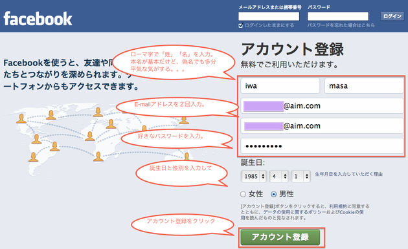Viewport: 408px width, 249px height.
Task: Click the sign-up password field with dots
Action: point(322,146)
